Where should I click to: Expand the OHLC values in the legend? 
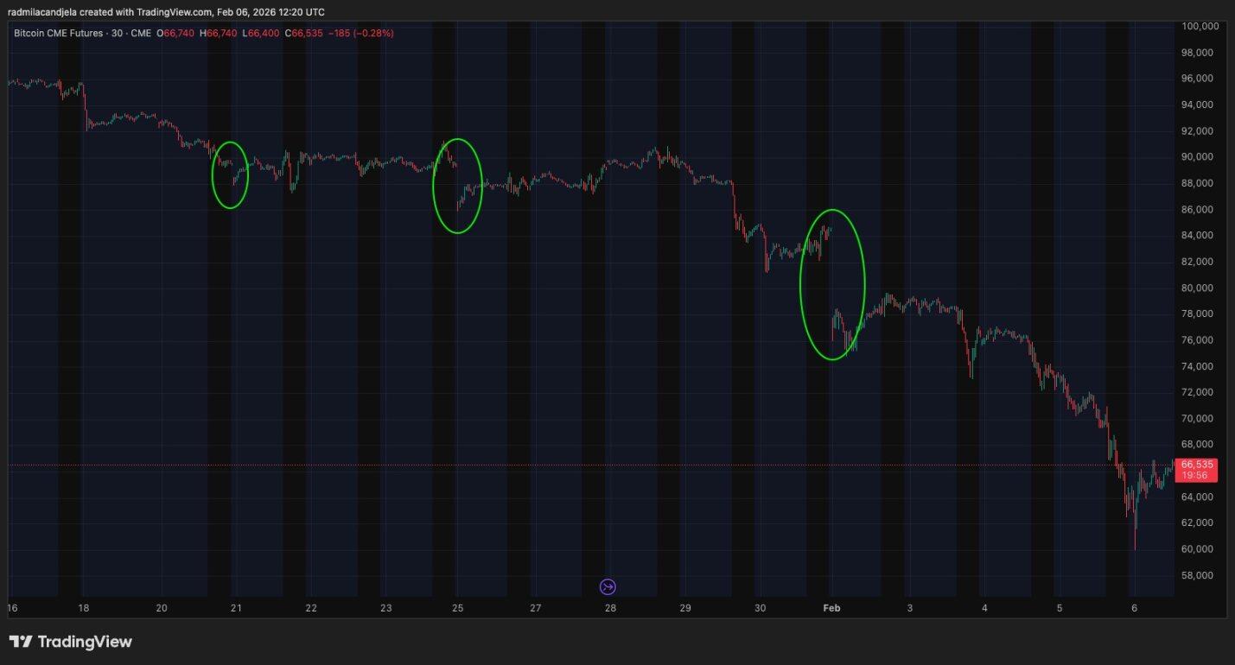click(x=242, y=33)
